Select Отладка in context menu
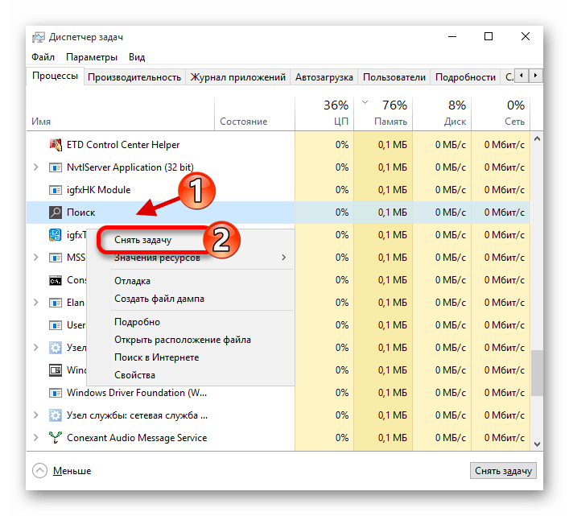The height and width of the screenshot is (516, 569). point(133,281)
